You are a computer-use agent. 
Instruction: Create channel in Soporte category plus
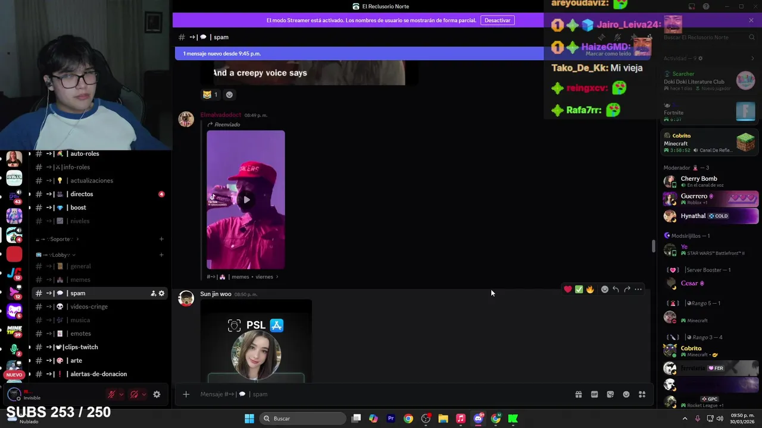pos(161,239)
